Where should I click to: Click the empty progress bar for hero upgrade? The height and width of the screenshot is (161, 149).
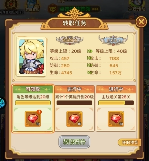pos(74,103)
